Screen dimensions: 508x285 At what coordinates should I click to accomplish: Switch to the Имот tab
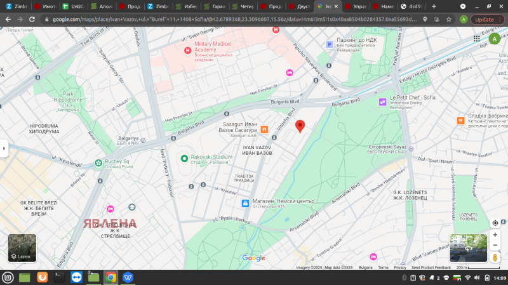pyautogui.click(x=45, y=6)
